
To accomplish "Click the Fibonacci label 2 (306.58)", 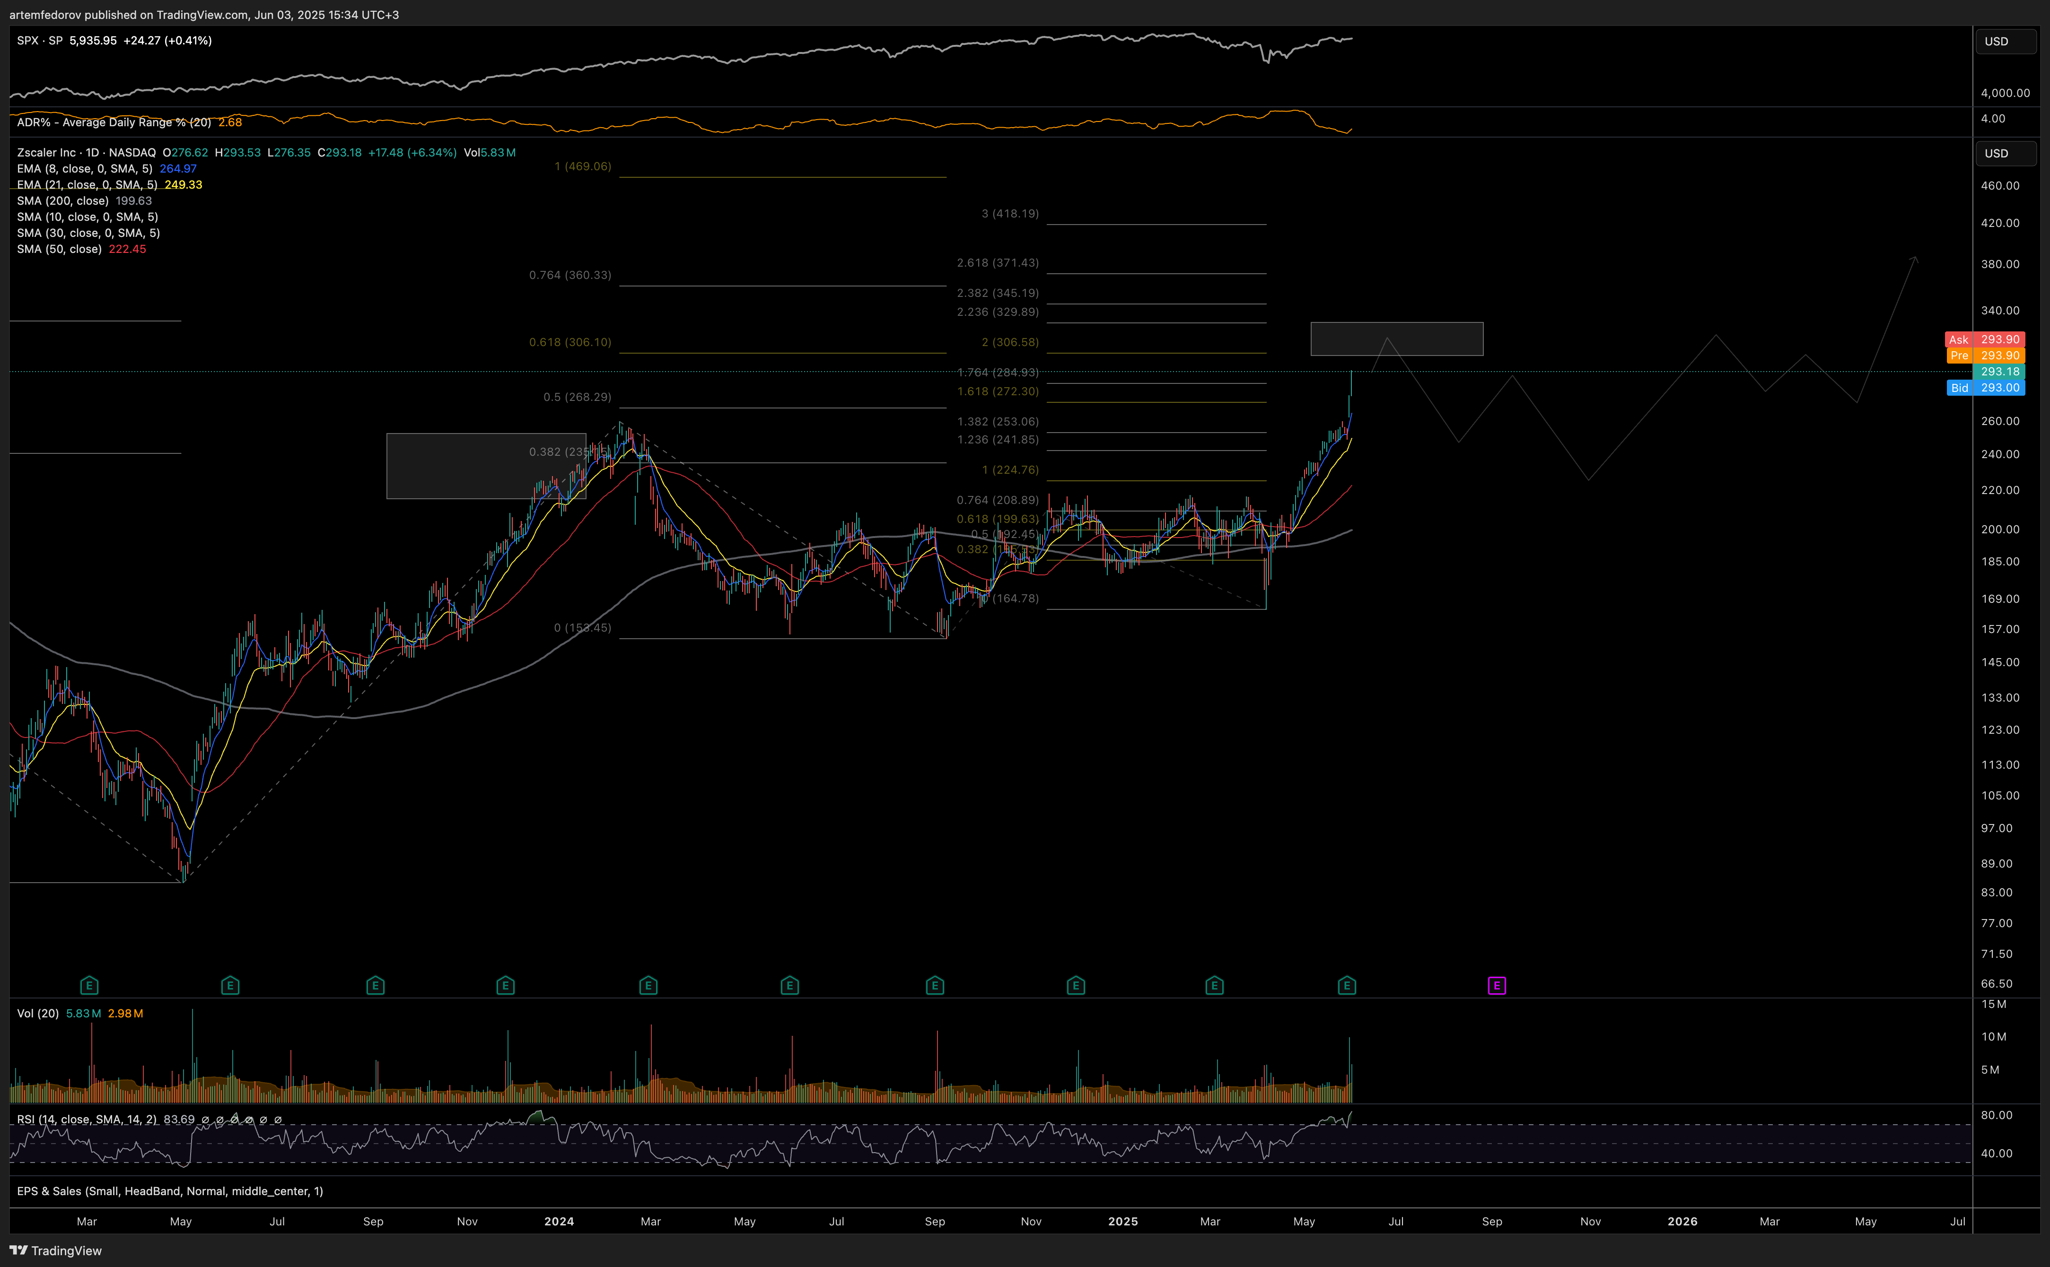I will pos(1010,342).
